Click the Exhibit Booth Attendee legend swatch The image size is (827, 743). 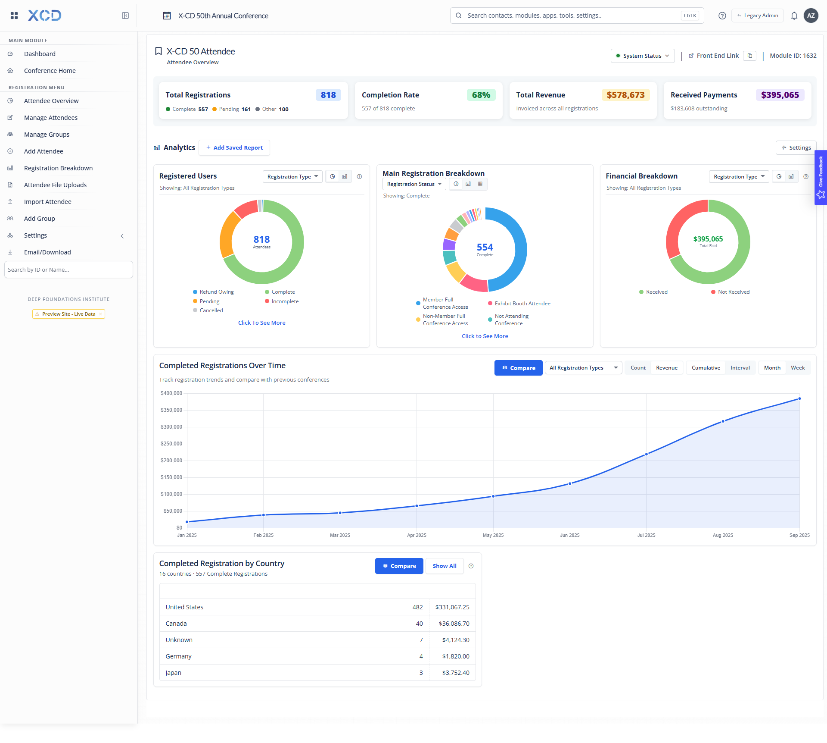point(490,304)
